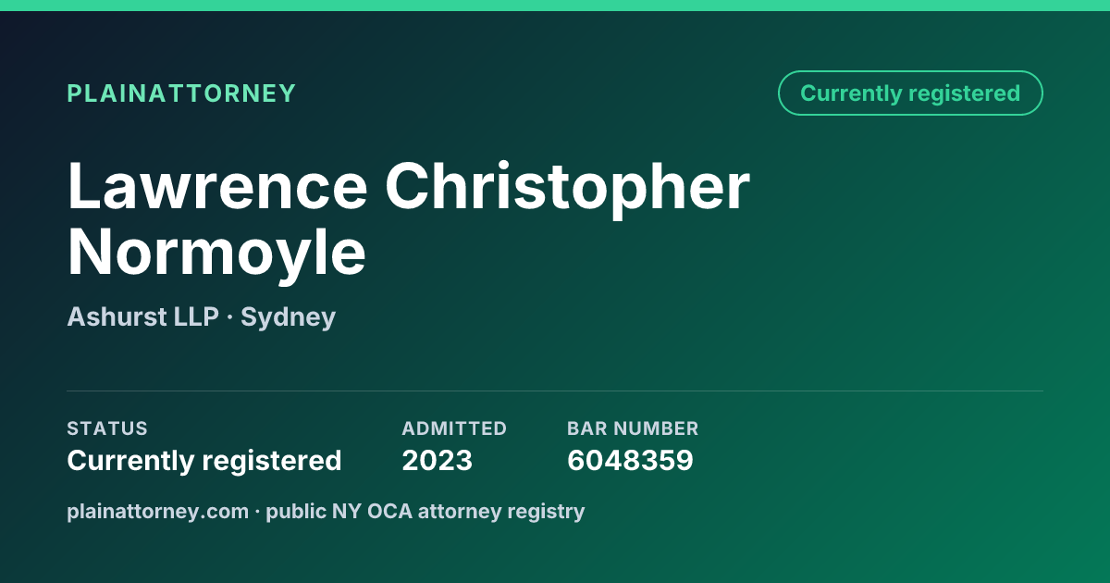Screen dimensions: 1110x583
Task: Click Ashurst LLP firm name
Action: (x=142, y=317)
